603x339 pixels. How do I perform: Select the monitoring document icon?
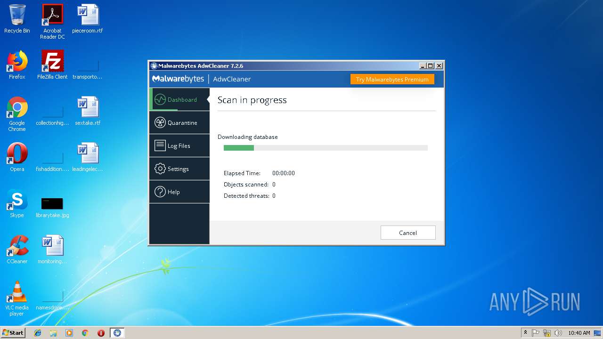tap(52, 250)
